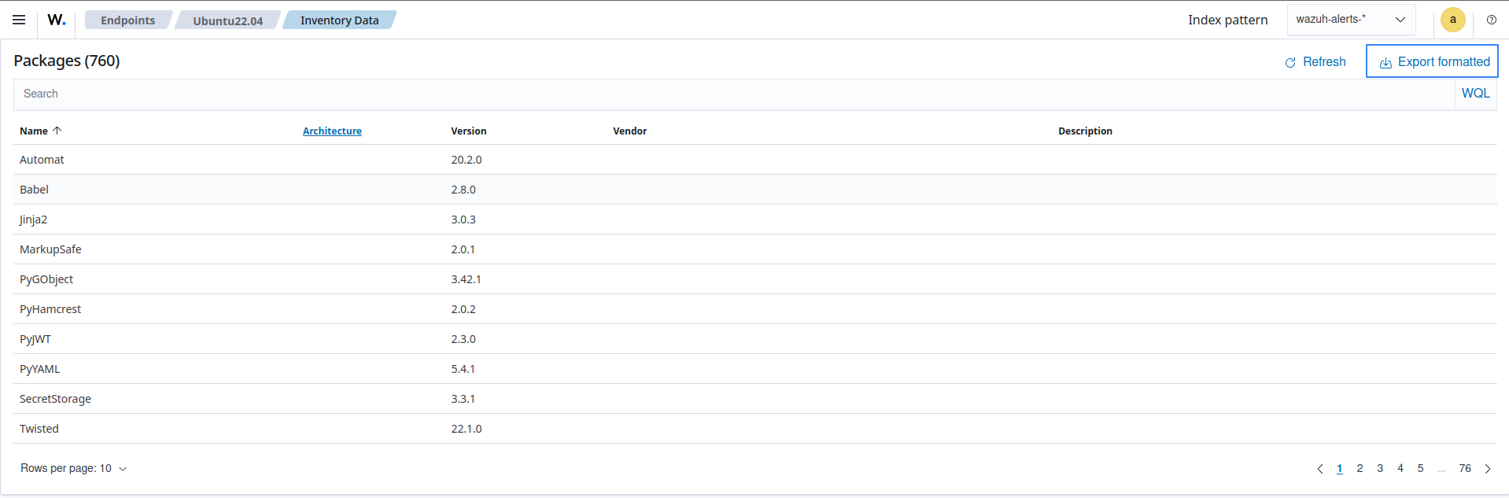1509x498 pixels.
Task: Select the PyYAML package row
Action: click(40, 369)
